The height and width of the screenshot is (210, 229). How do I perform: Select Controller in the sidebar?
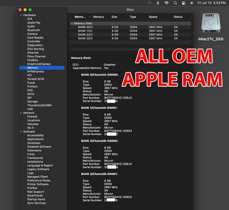pyautogui.click(x=34, y=42)
